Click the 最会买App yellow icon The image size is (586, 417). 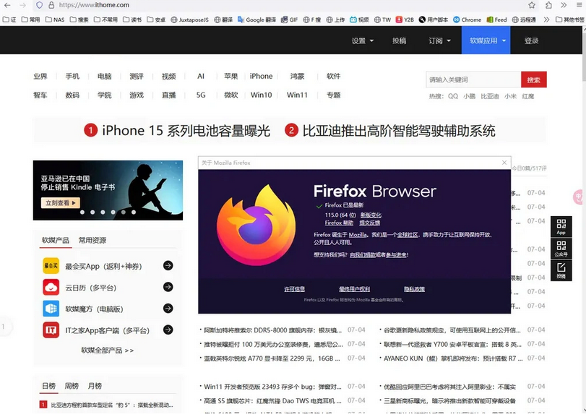click(x=51, y=266)
